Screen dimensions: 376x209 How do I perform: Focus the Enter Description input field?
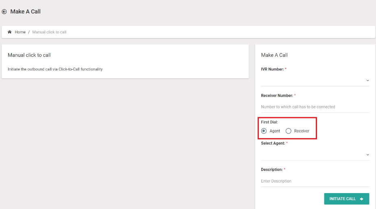[315, 181]
